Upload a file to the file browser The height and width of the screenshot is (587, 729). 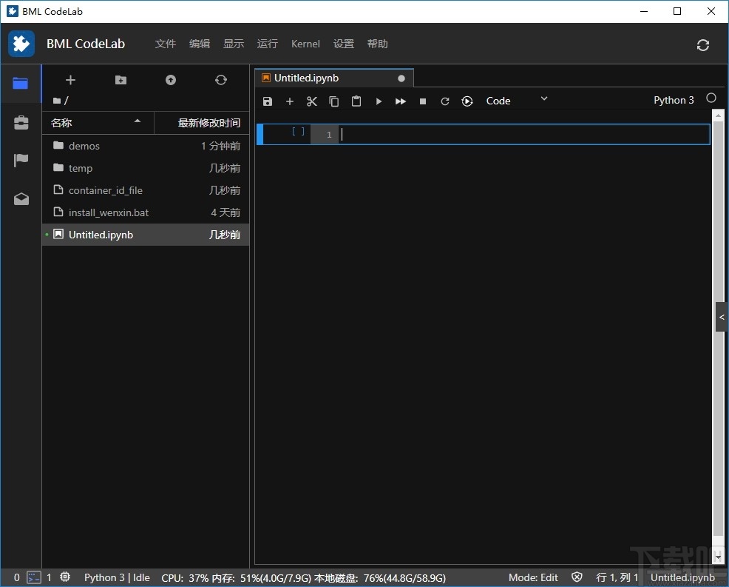pyautogui.click(x=170, y=80)
